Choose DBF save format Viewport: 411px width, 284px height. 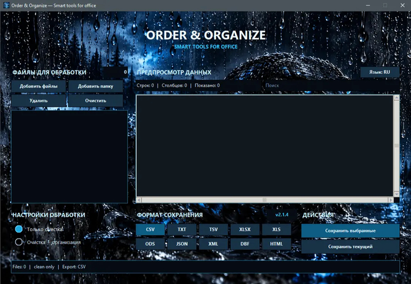(x=245, y=244)
